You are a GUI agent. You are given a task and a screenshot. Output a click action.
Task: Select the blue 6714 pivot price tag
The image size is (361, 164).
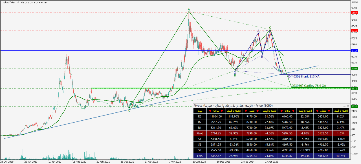pyautogui.click(x=354, y=51)
